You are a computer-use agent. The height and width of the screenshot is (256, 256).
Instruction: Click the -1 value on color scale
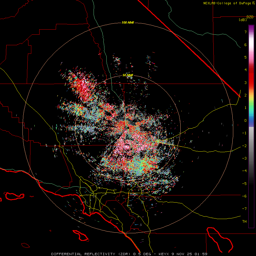pos(244,133)
